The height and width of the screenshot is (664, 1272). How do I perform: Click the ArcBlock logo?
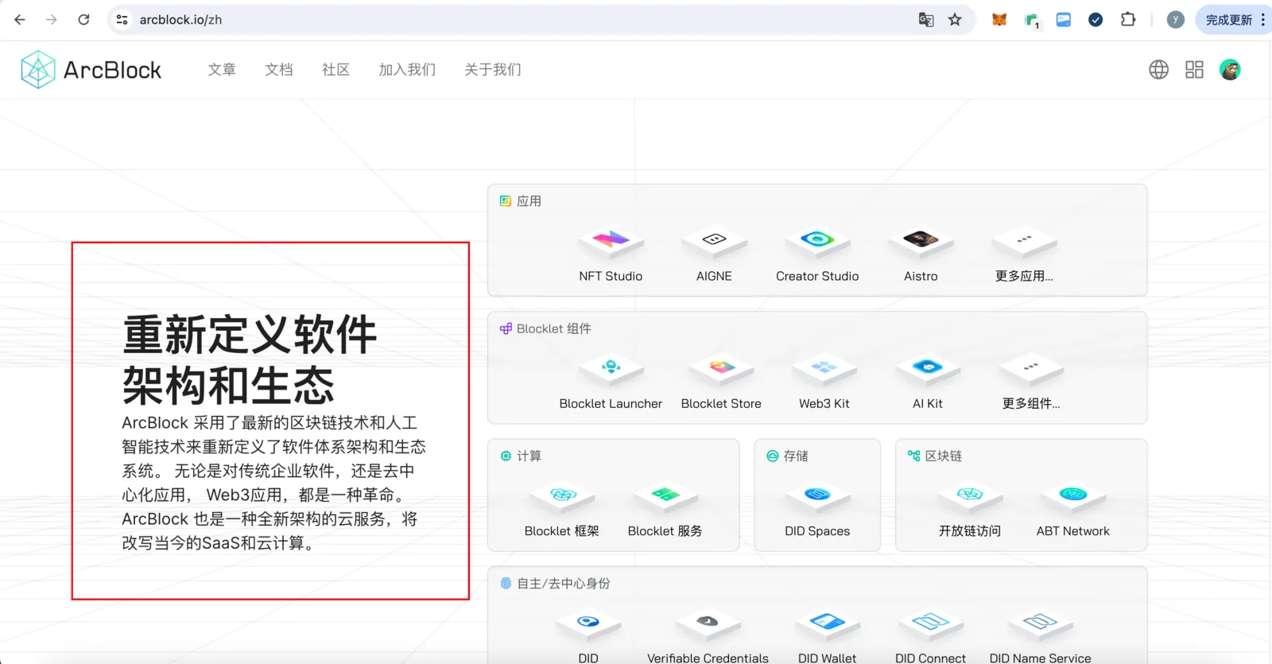(91, 70)
